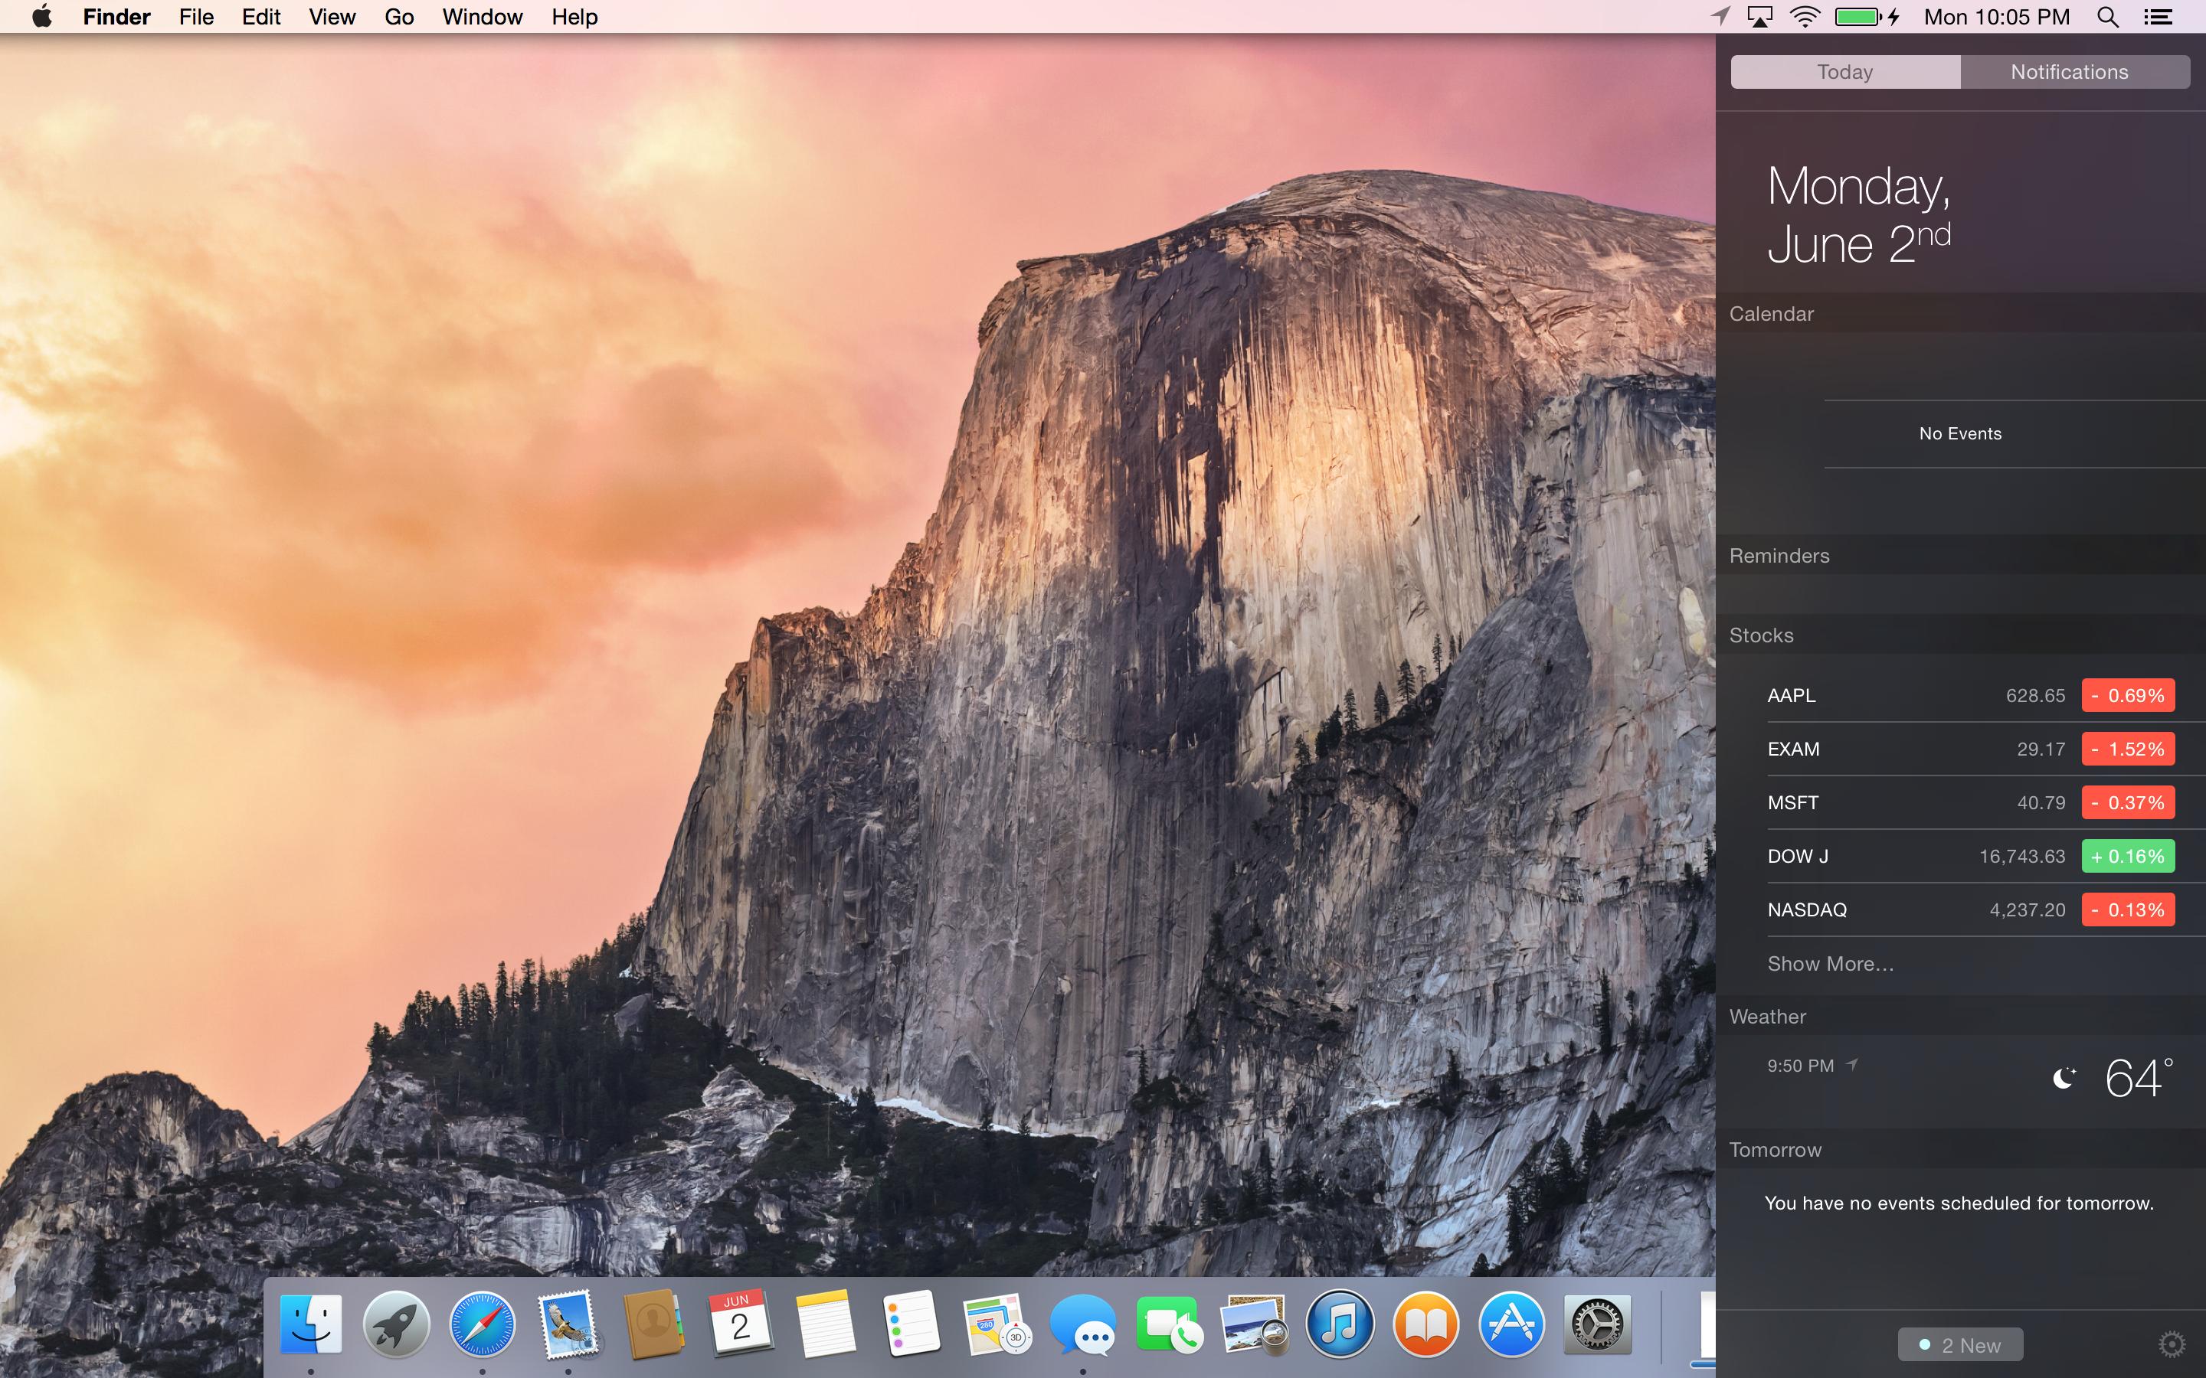Open the View menu
Image resolution: width=2206 pixels, height=1378 pixels.
(x=332, y=18)
